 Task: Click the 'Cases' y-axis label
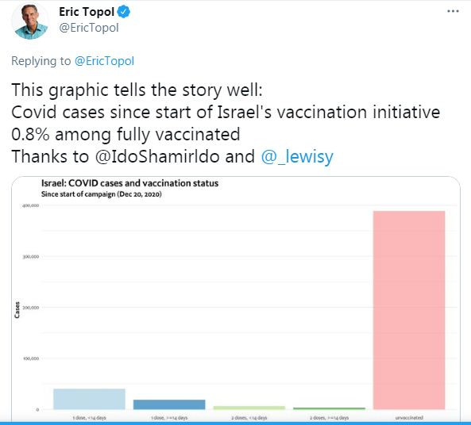(17, 310)
